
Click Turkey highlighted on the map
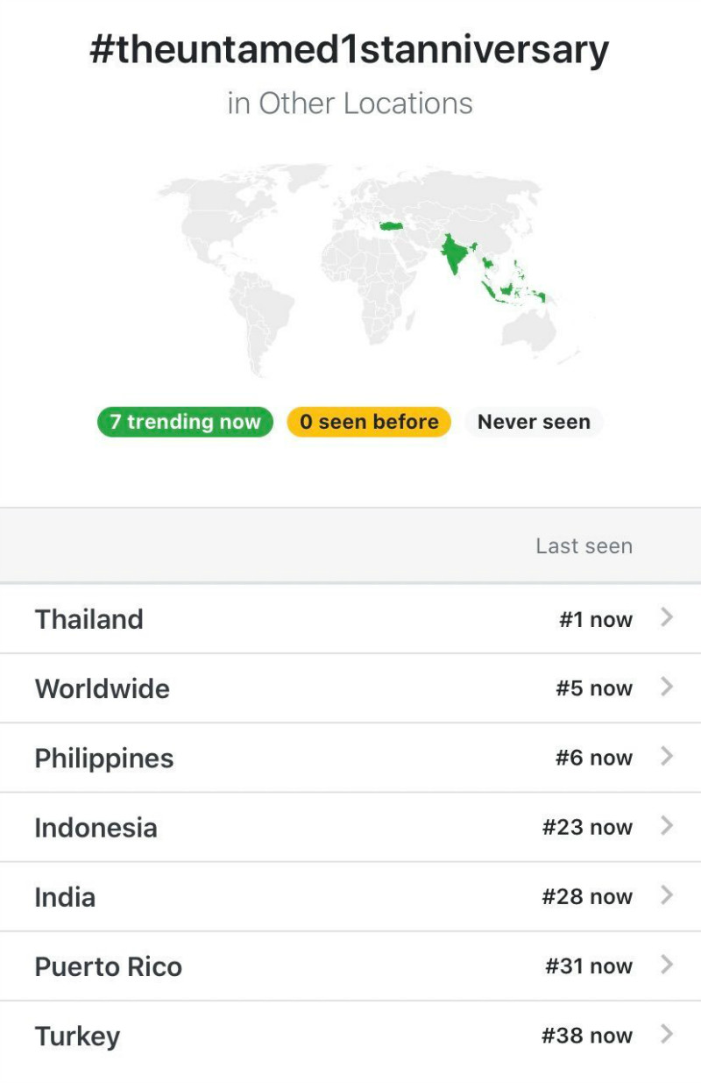(x=391, y=226)
